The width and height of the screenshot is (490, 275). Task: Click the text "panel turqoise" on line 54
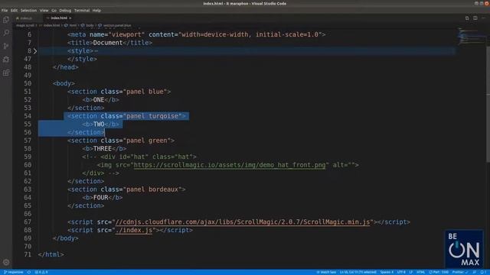tap(152, 116)
